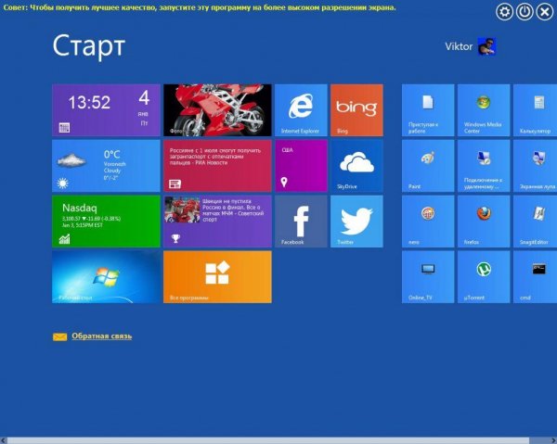Launch the Paint tile
Screen dimensions: 557x444
[428, 166]
